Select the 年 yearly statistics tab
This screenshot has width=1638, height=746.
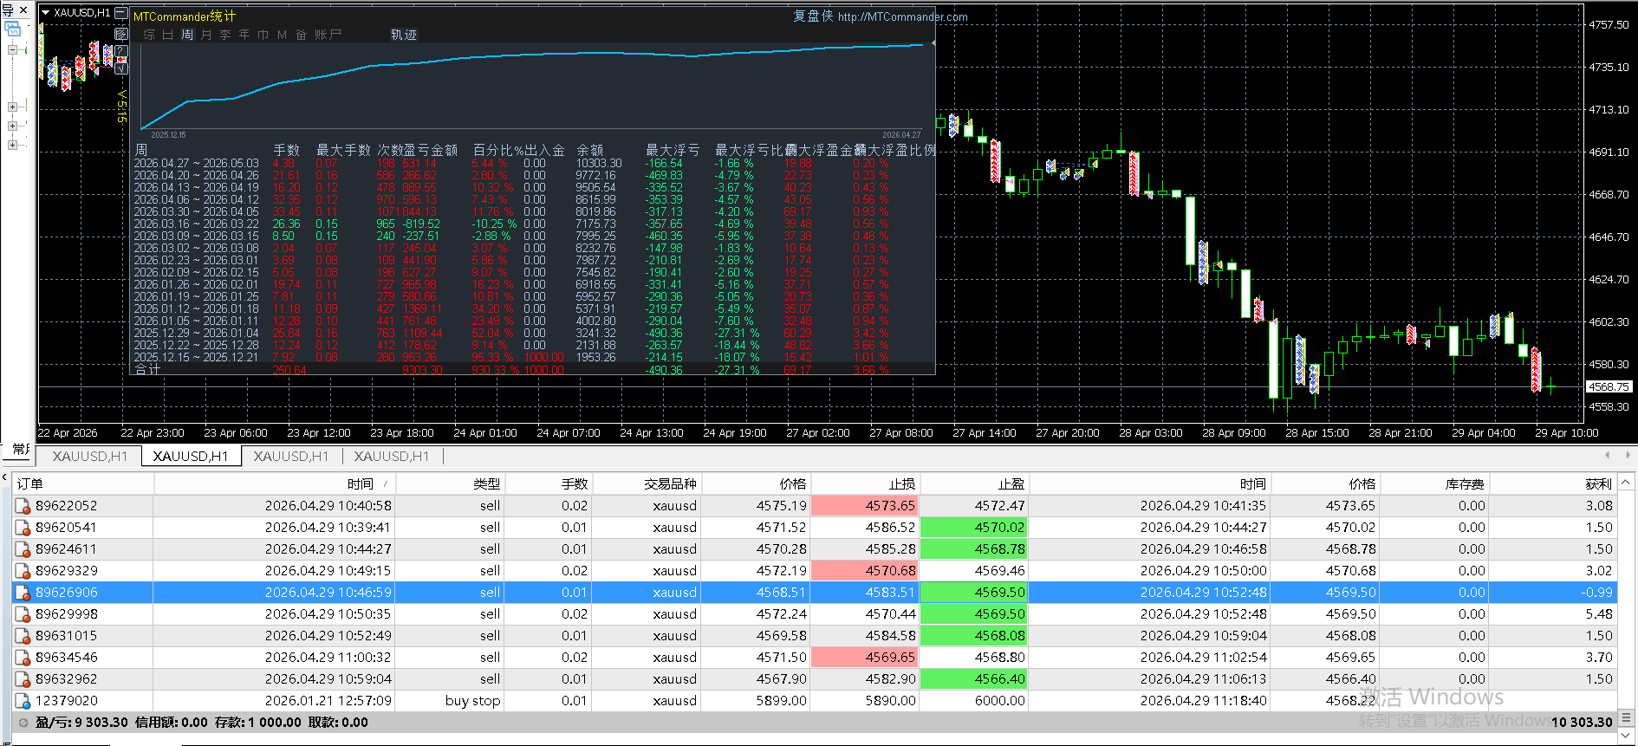244,35
